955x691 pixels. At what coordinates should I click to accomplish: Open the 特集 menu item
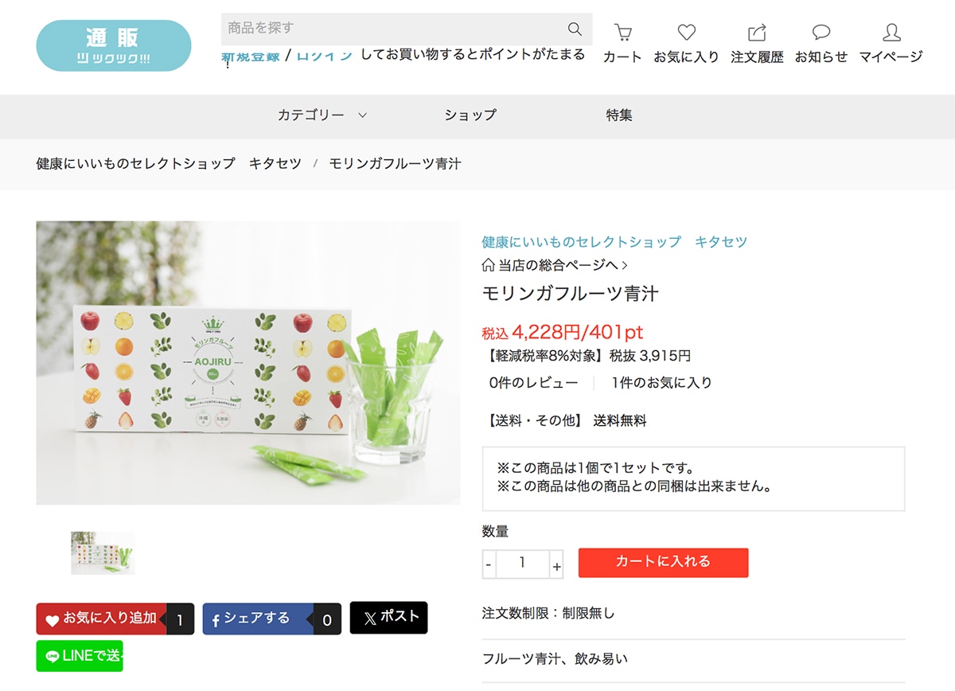[619, 115]
